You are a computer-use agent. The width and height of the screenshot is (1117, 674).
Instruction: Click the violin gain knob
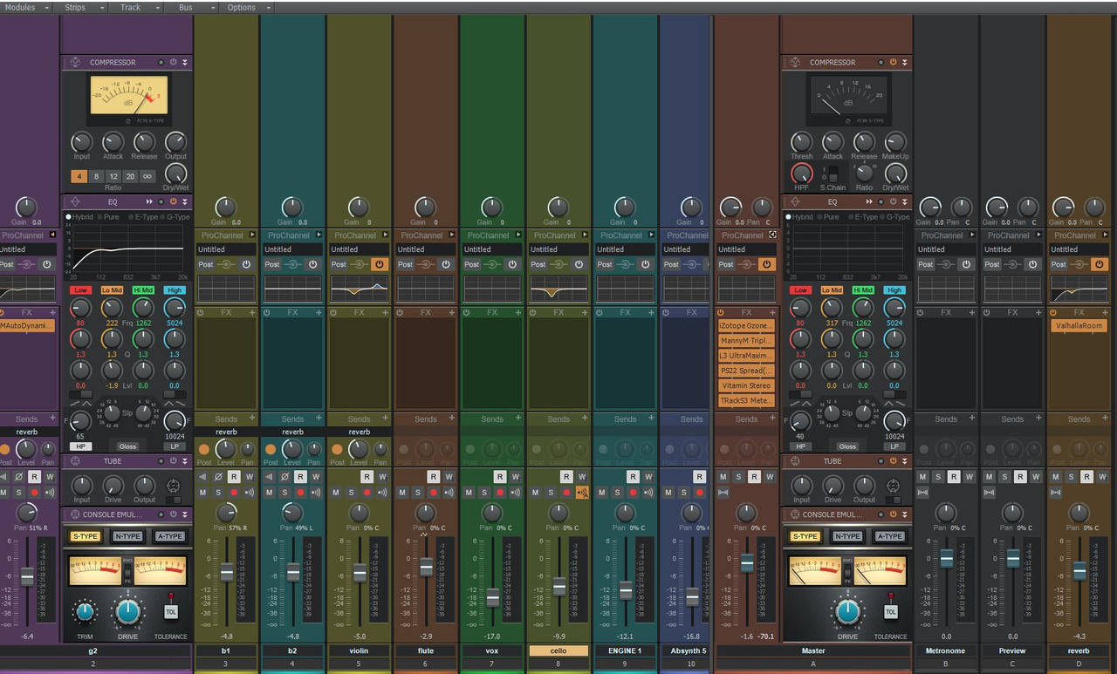coord(359,208)
